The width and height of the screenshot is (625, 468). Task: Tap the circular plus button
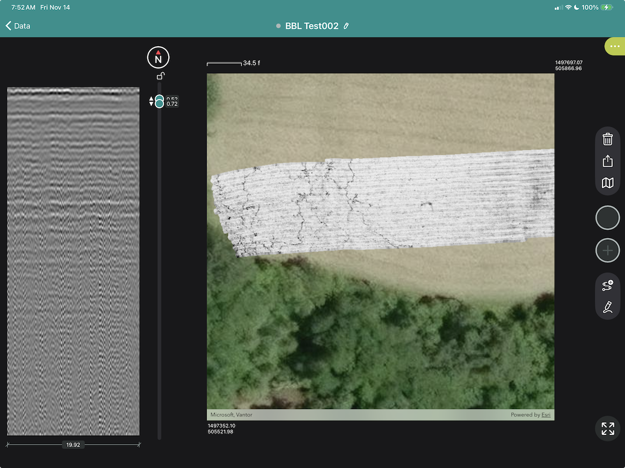[607, 251]
